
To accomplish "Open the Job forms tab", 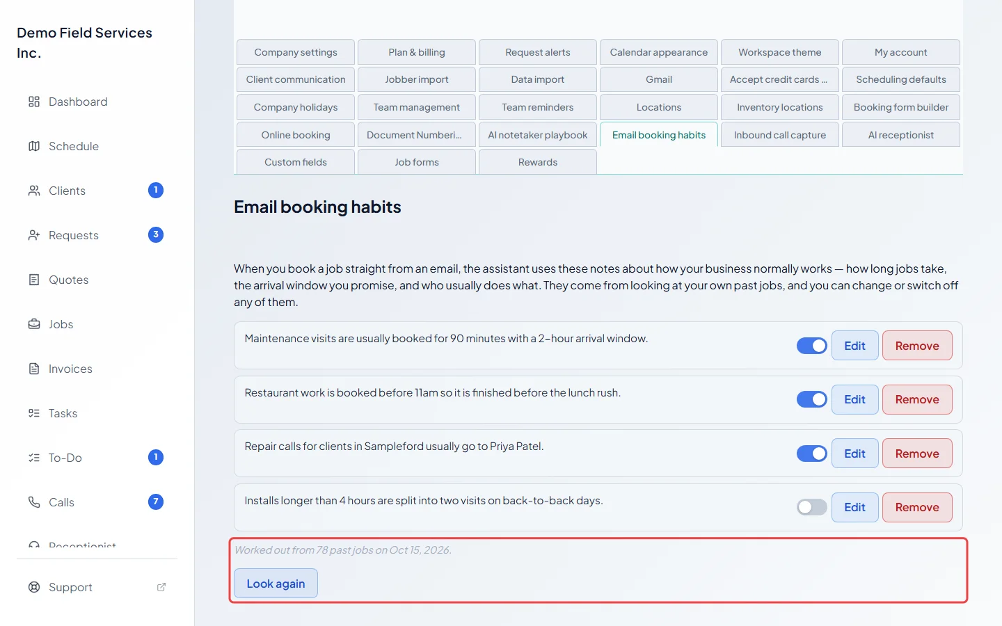I will click(417, 162).
